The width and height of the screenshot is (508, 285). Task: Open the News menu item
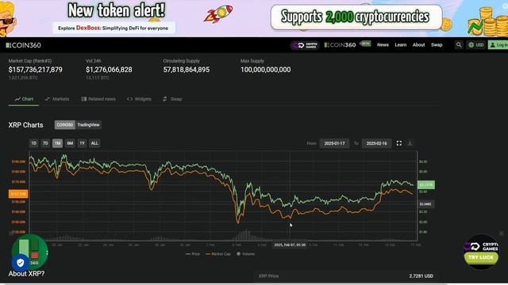383,45
